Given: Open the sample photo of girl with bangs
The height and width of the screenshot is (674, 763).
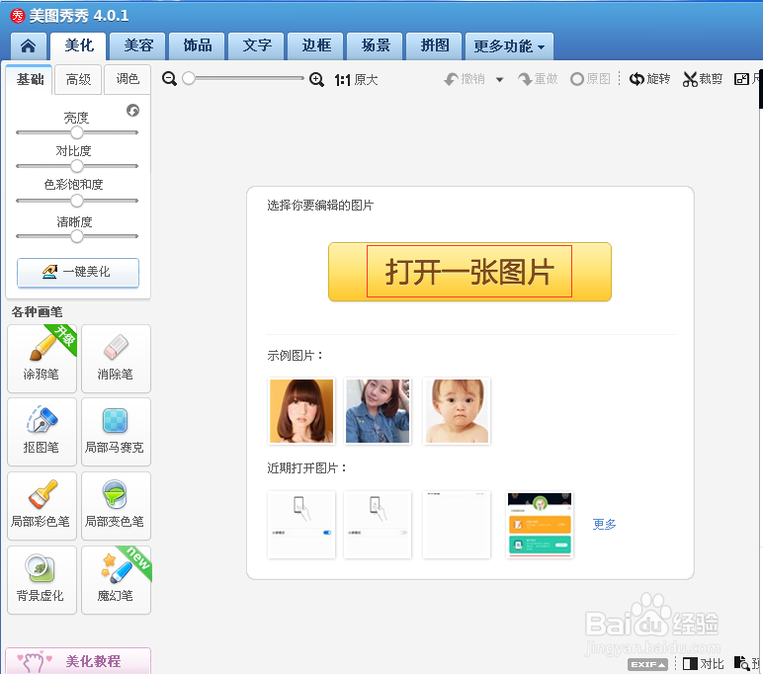Looking at the screenshot, I should tap(301, 411).
